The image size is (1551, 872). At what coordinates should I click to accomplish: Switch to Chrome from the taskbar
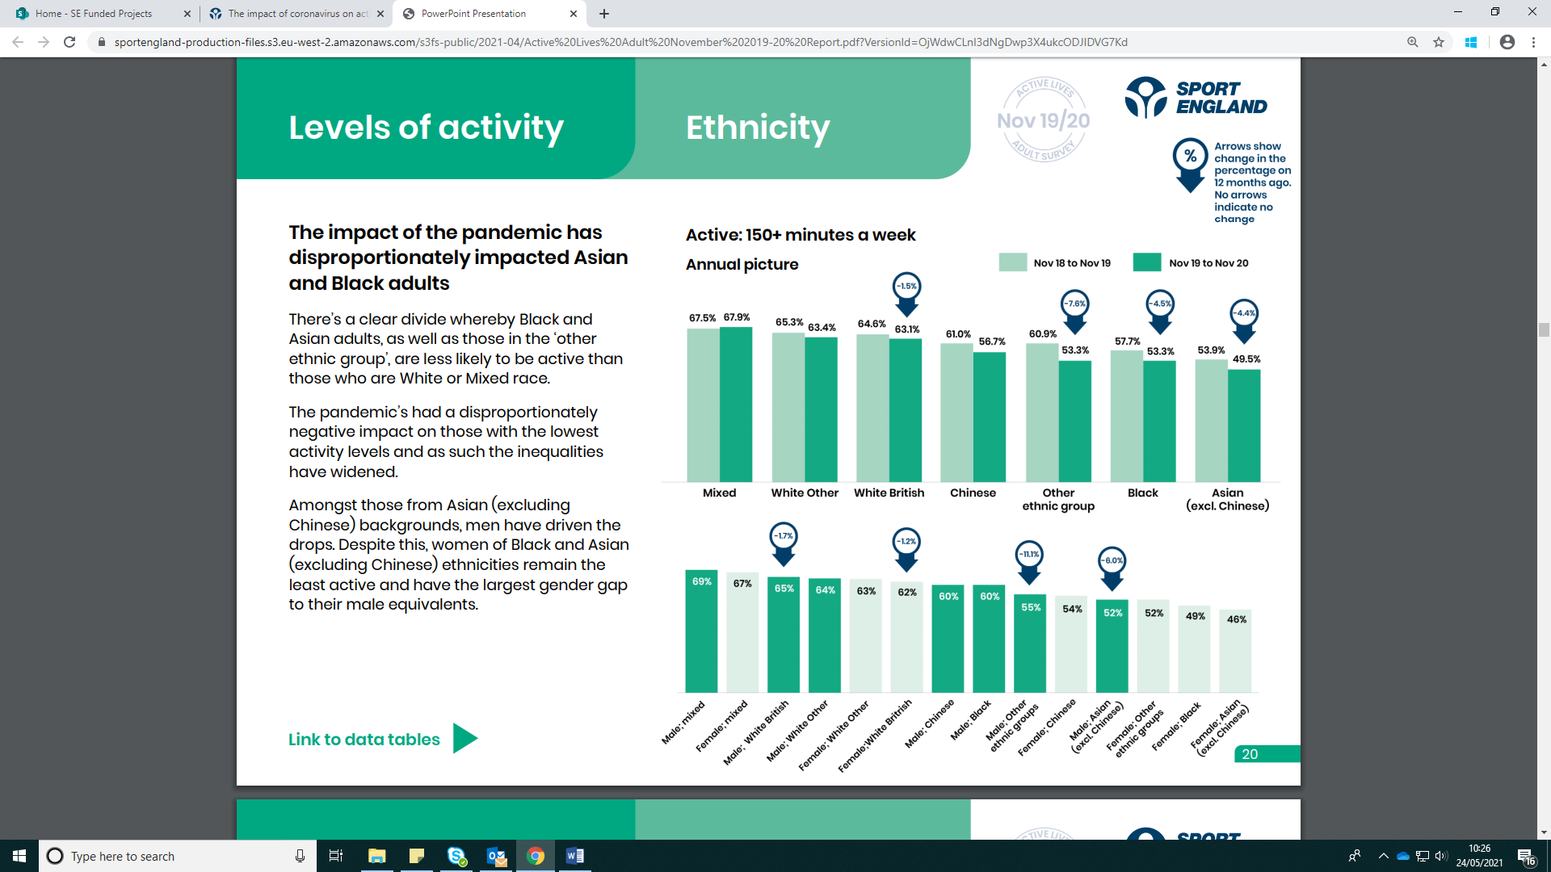tap(536, 856)
